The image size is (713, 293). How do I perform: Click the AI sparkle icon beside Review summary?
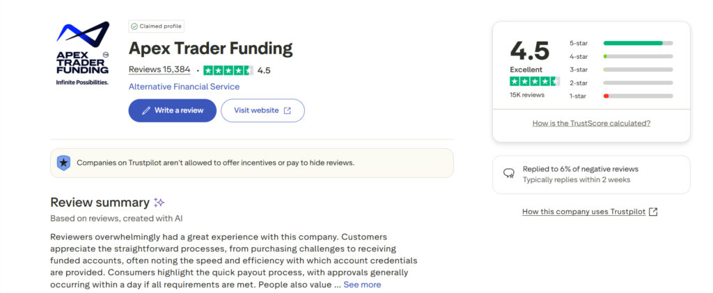coord(159,203)
